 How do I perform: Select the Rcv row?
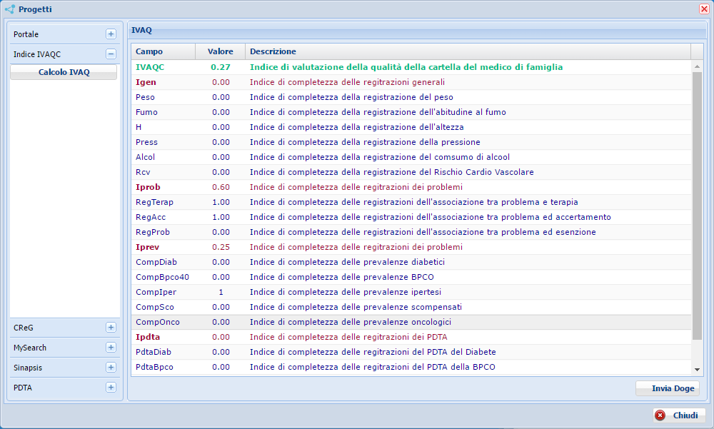click(411, 172)
